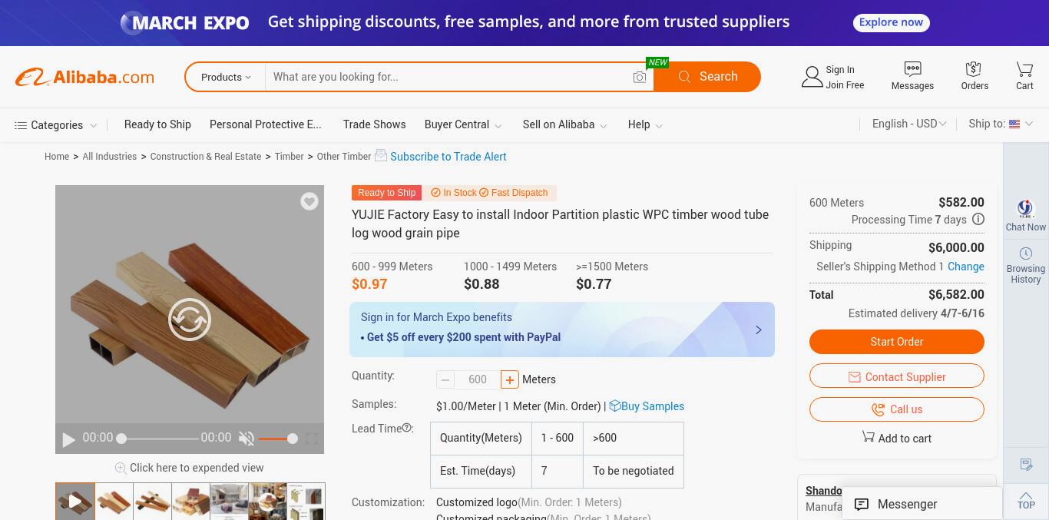Increase quantity with the plus button

coord(509,379)
